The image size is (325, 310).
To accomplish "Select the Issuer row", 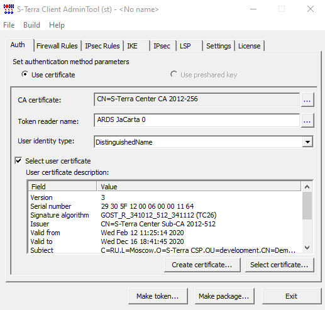I will [x=165, y=224].
